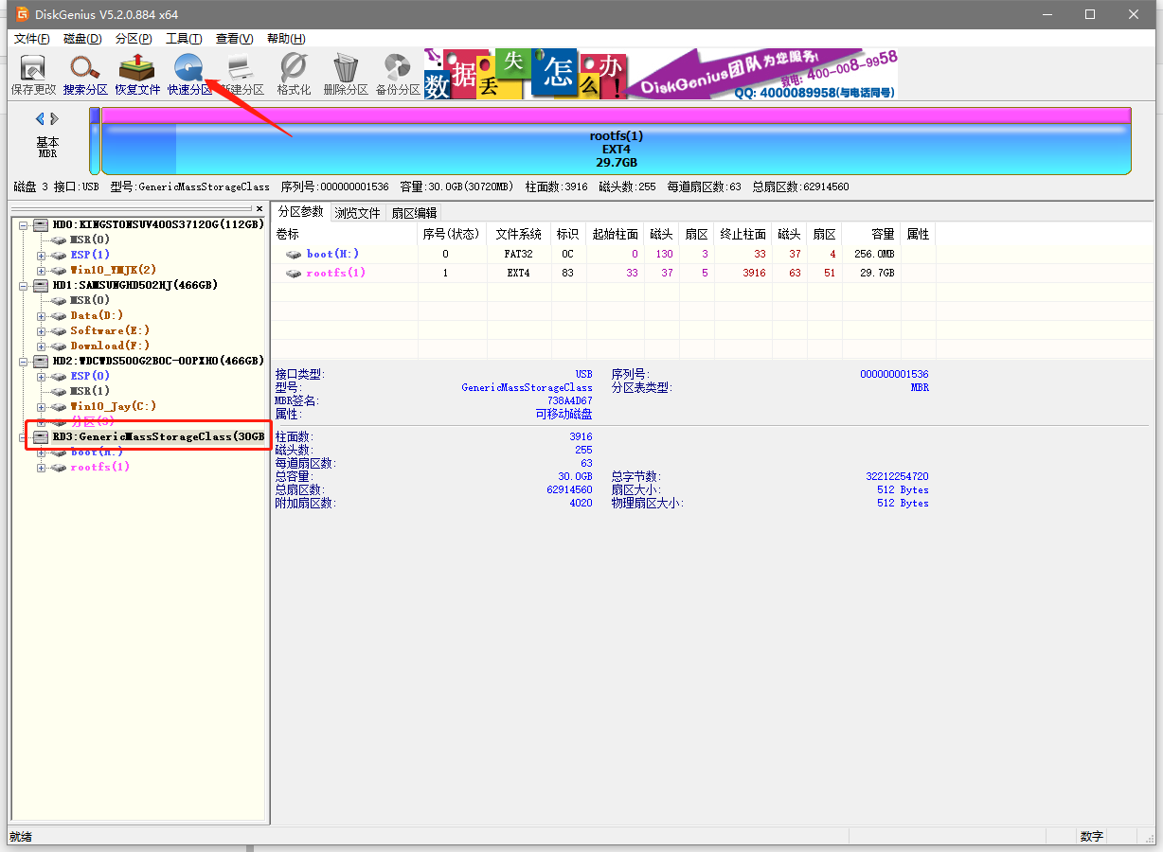This screenshot has height=852, width=1163.
Task: Expand the ESP(1) partition under HD0
Action: [x=42, y=255]
